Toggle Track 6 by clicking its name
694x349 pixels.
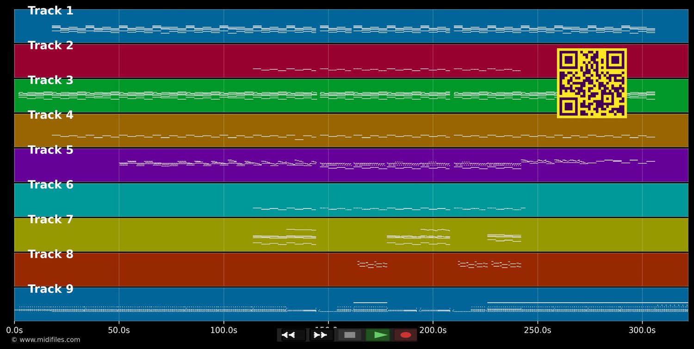coord(50,184)
